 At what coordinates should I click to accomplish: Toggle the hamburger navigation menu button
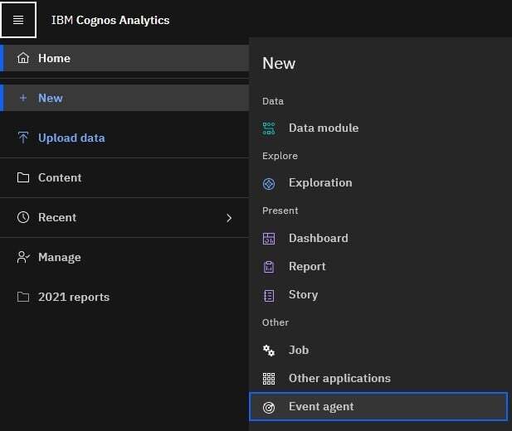(18, 20)
